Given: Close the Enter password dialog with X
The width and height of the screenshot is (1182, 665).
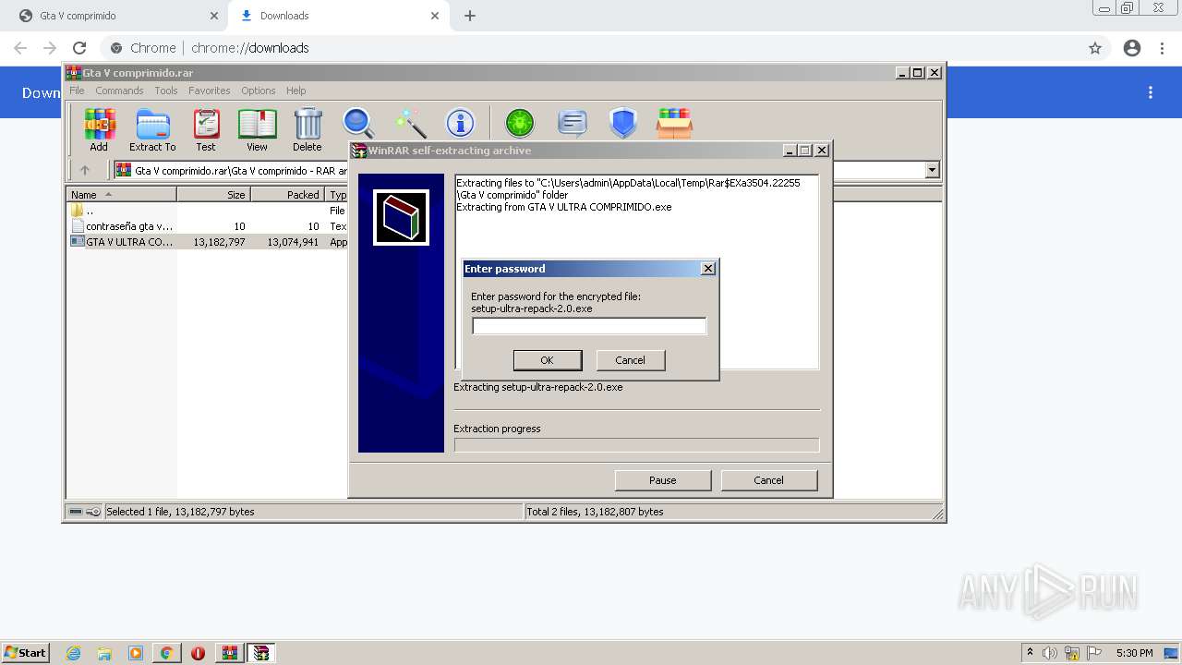Looking at the screenshot, I should pos(708,269).
